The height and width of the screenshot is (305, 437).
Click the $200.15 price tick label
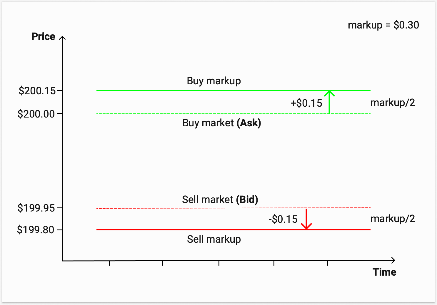point(37,91)
